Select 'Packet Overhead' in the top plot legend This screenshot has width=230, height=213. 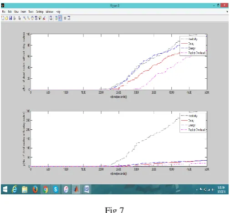coord(197,53)
